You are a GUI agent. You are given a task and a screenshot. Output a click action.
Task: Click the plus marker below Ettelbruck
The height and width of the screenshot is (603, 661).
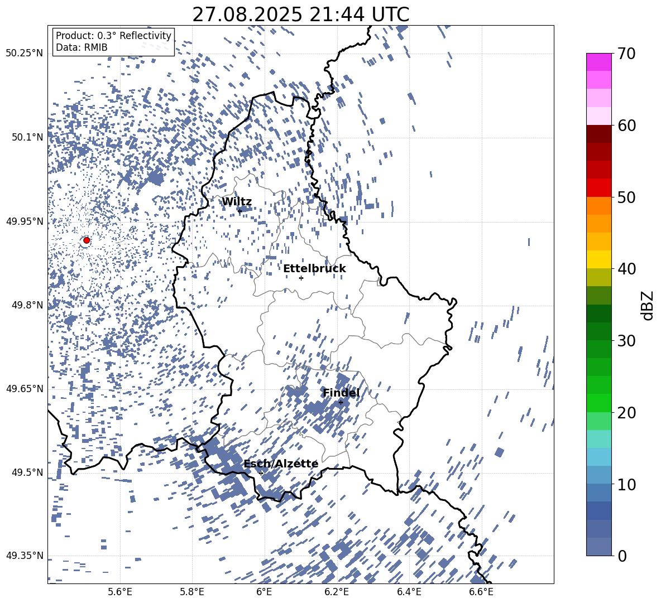coord(301,278)
